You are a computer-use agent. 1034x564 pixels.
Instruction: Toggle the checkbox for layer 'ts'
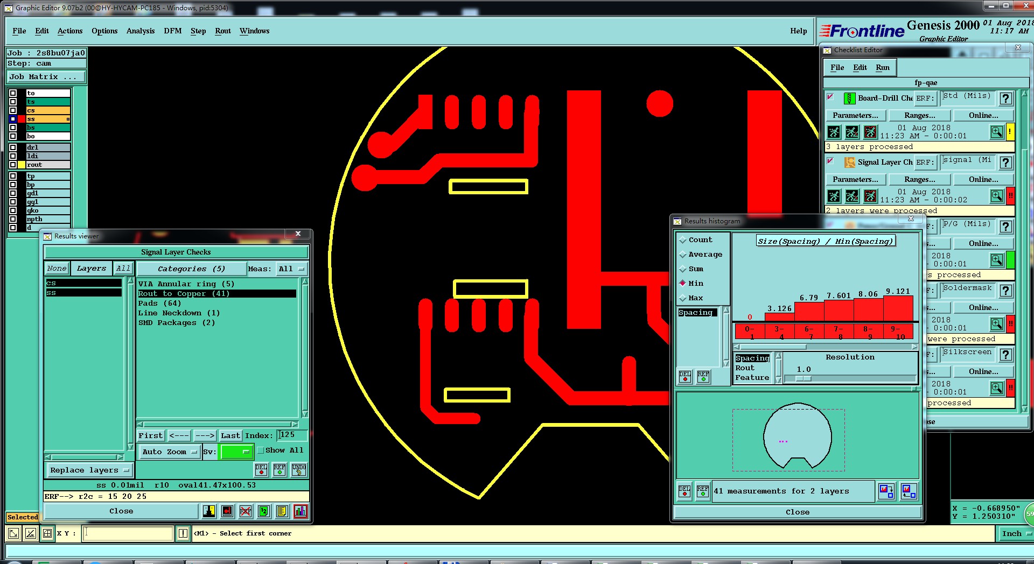coord(13,102)
